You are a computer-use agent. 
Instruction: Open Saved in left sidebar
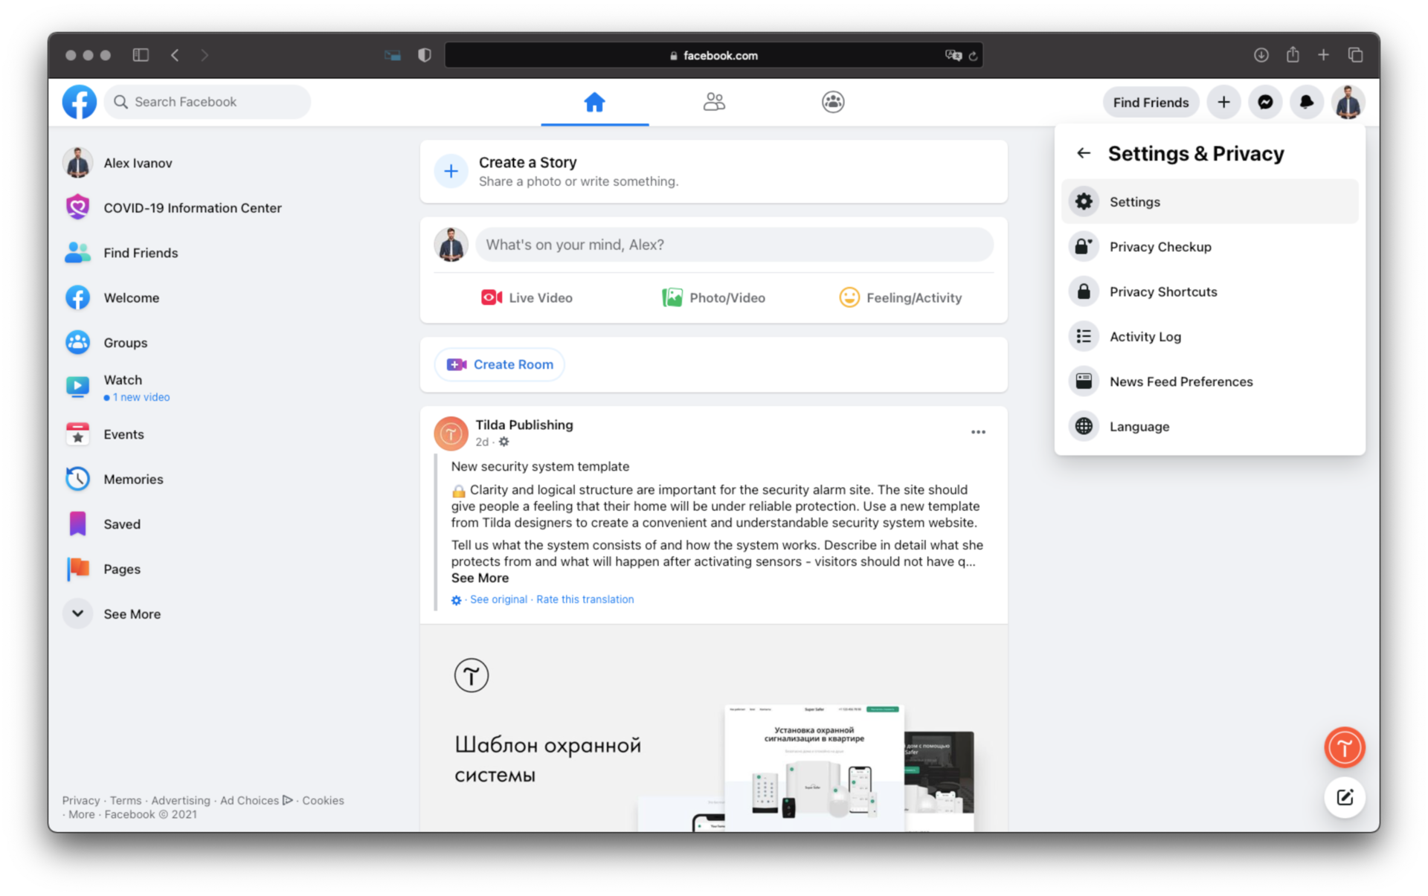point(103,524)
